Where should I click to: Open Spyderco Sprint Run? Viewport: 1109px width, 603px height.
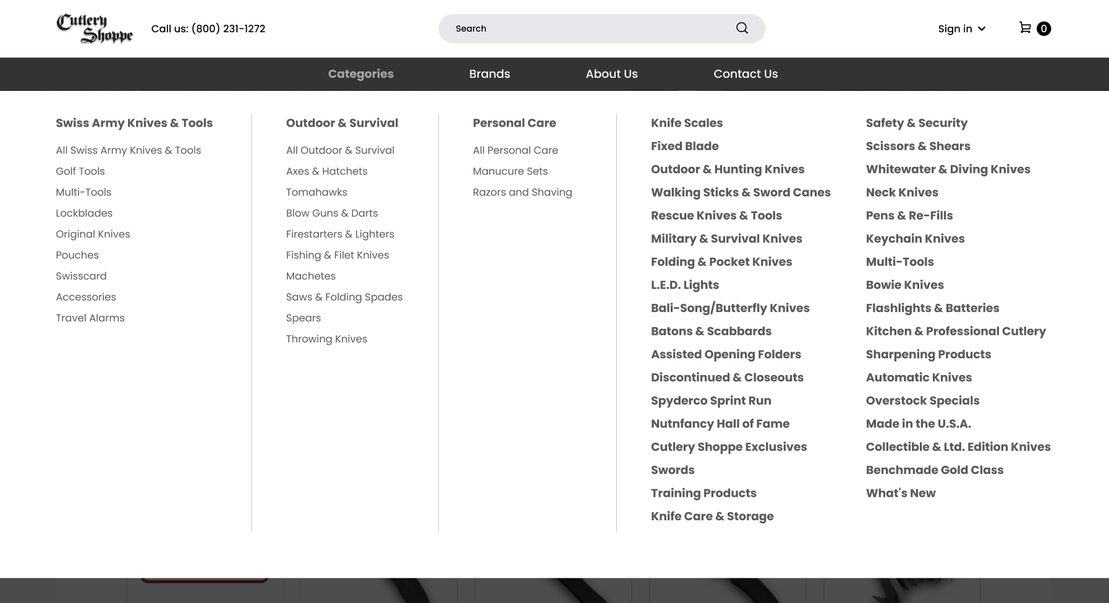tap(711, 400)
